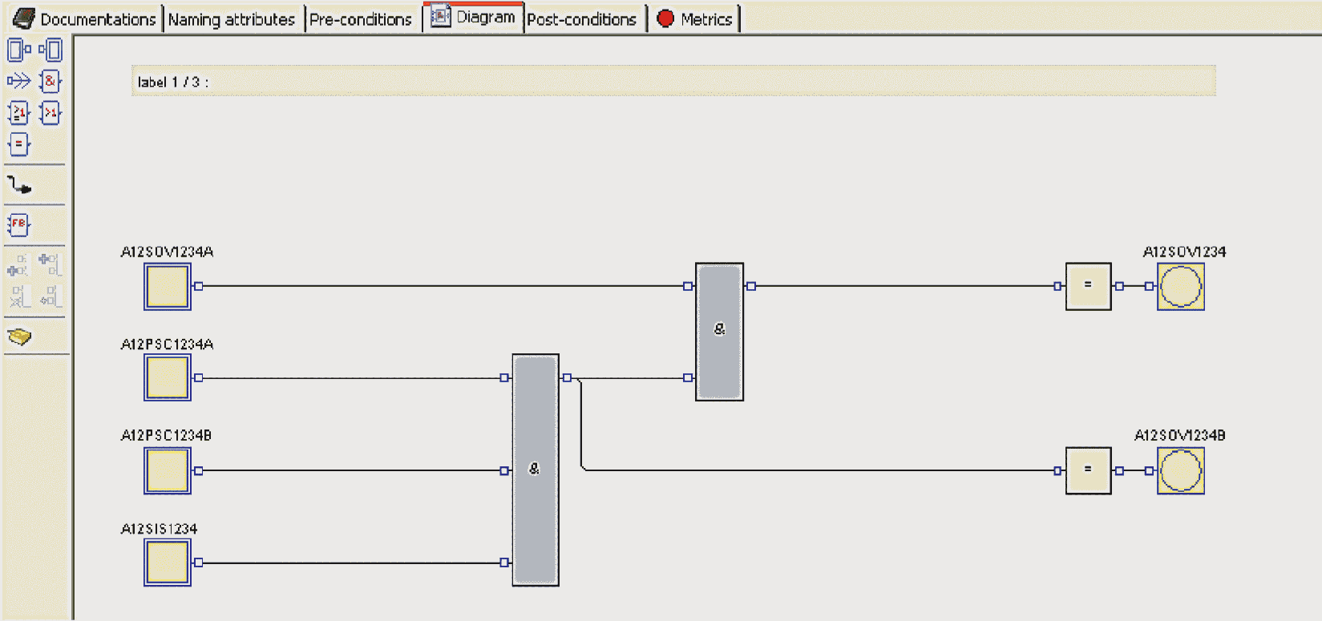The width and height of the screenshot is (1322, 621).
Task: Click the yellow eraser icon
Action: click(x=19, y=337)
